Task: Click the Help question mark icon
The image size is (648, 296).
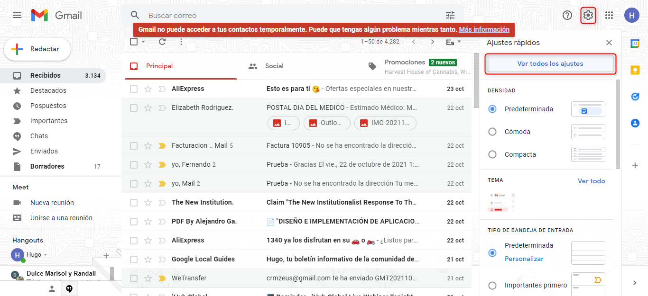Action: 567,15
